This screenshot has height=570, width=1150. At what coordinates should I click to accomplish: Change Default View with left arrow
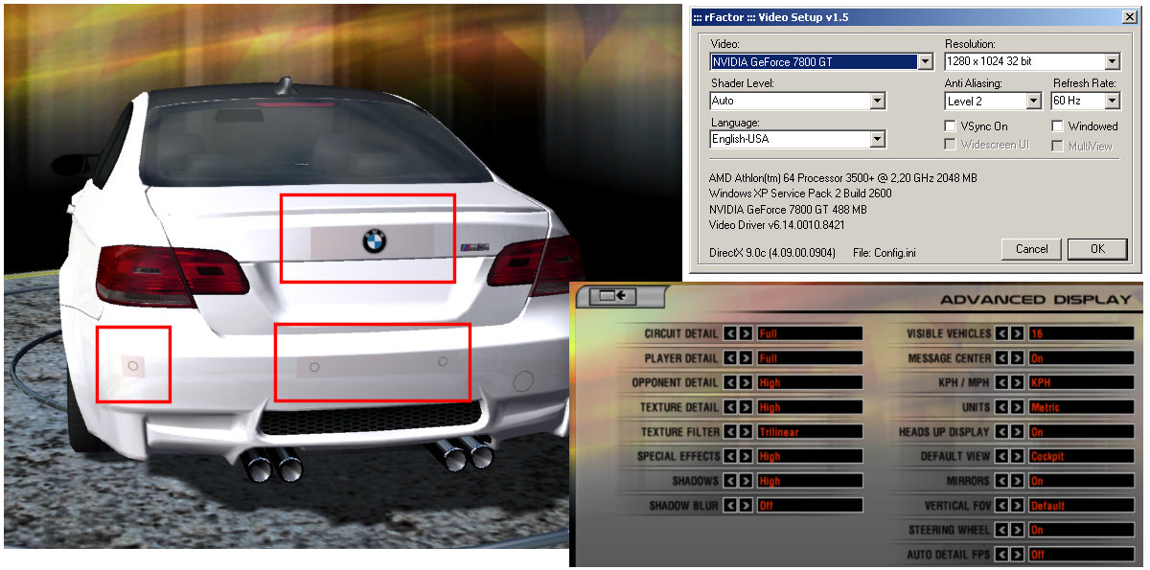pyautogui.click(x=1001, y=456)
